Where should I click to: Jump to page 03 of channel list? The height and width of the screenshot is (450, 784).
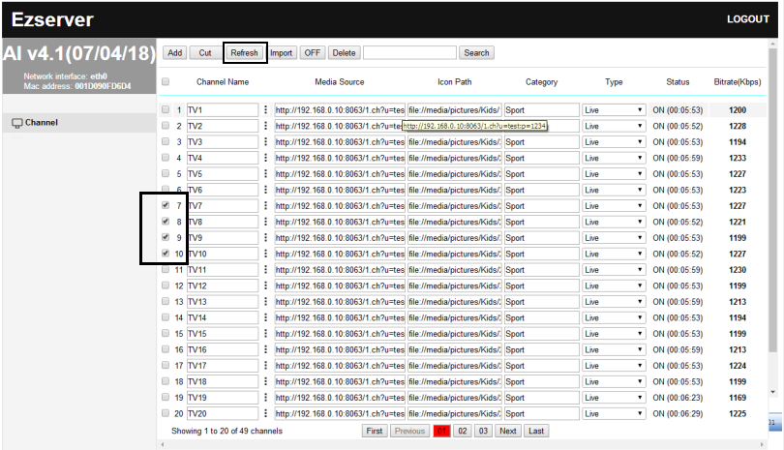coord(483,431)
